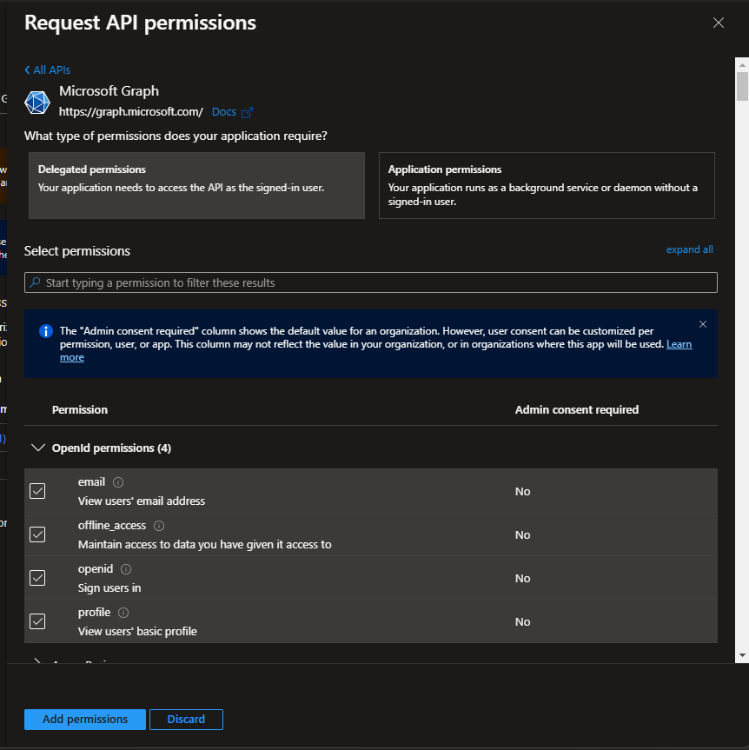Uncheck the email permission checkbox
This screenshot has height=750, width=749.
pos(37,491)
